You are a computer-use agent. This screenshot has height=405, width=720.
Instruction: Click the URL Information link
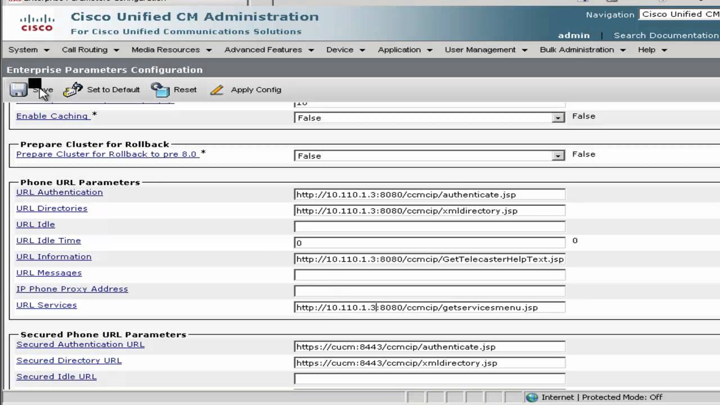53,256
